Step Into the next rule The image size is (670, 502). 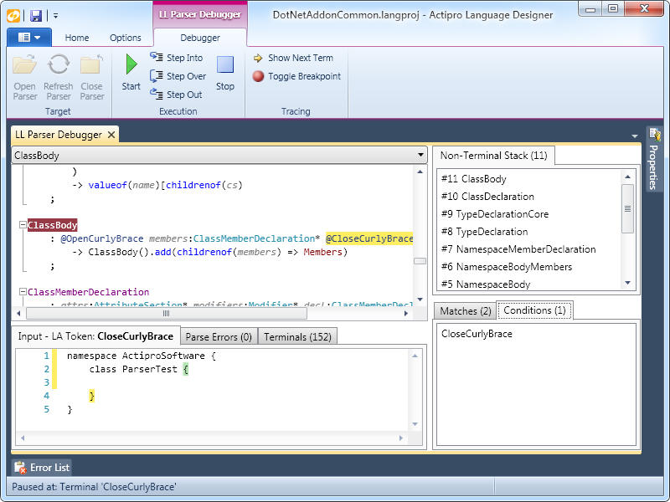point(176,57)
